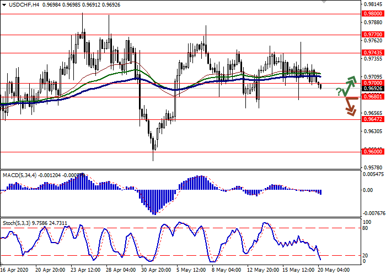Image resolution: width=386 pixels, height=275 pixels.
Task: Click the 12 May 20:00 time axis label
Action: [x=263, y=271]
